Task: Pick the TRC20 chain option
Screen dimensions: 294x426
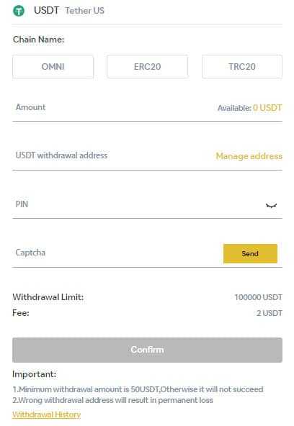Action: click(x=242, y=66)
